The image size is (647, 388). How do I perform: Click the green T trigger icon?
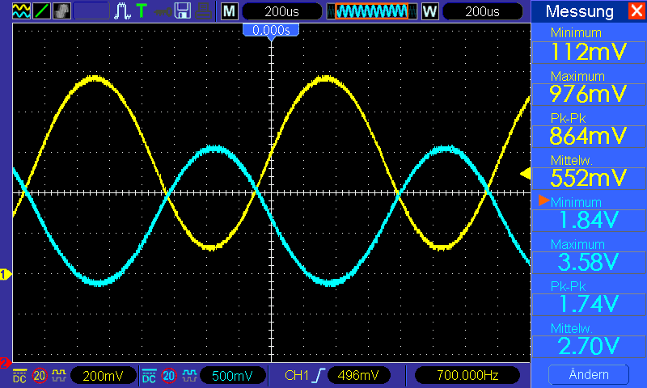pos(142,11)
